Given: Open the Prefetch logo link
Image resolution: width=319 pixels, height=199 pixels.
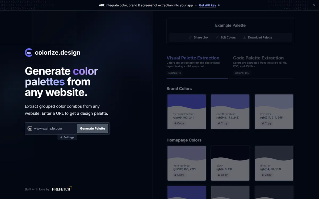Looking at the screenshot, I should (x=62, y=189).
